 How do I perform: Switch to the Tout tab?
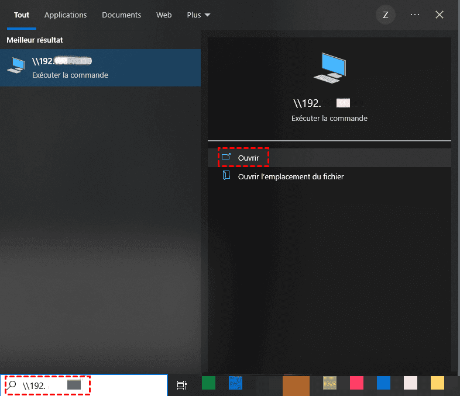[x=22, y=15]
